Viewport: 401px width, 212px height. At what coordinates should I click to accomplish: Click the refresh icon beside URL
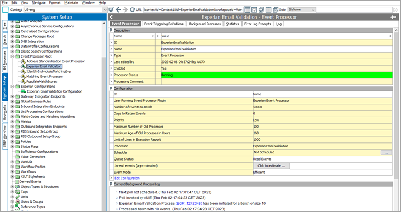click(x=132, y=10)
